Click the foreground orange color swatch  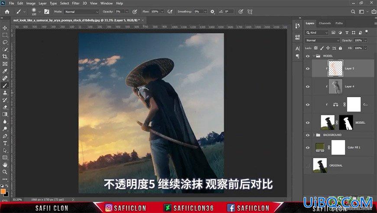pyautogui.click(x=3, y=191)
